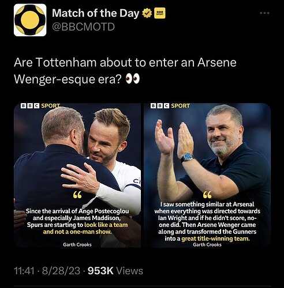Click the tweet text about Tottenham
Viewport: 284px width, 288px height.
(x=125, y=71)
